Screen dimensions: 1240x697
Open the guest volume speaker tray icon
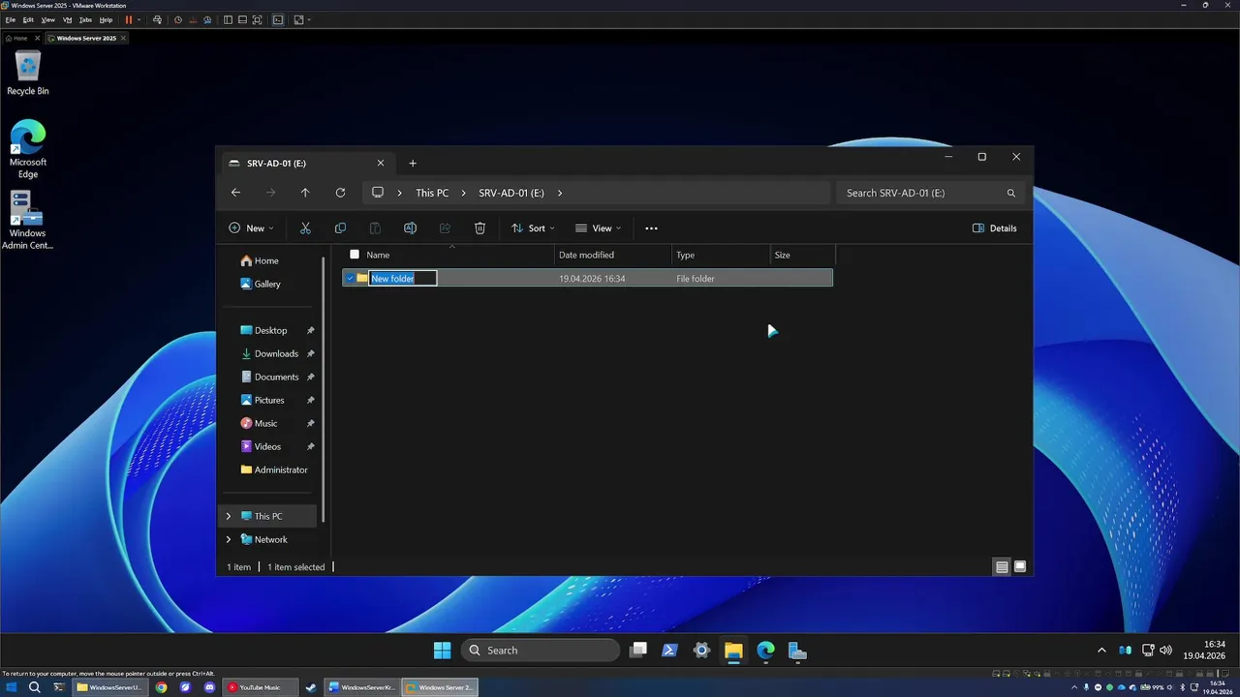(x=1165, y=651)
